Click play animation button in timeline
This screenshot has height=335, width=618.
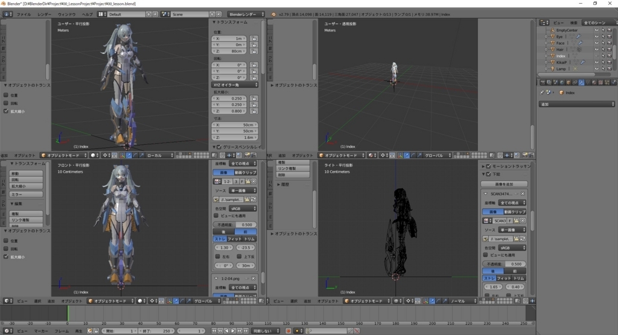tap(233, 331)
